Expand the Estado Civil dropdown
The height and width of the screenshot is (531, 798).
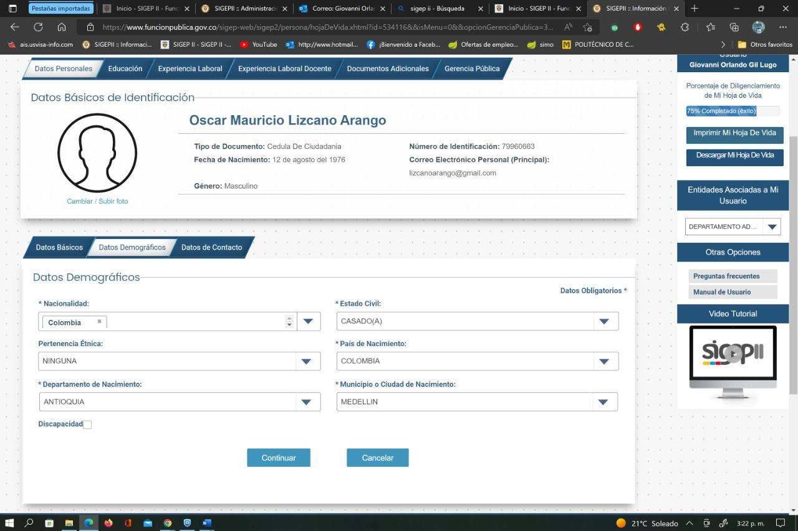coord(603,321)
